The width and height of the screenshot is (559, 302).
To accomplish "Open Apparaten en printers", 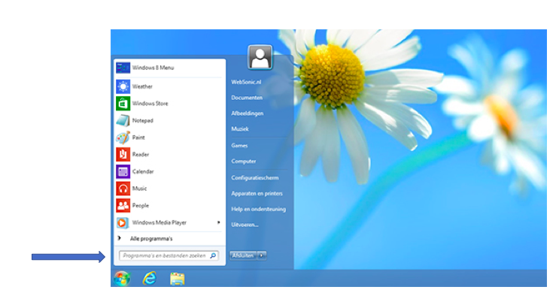I will 257,193.
